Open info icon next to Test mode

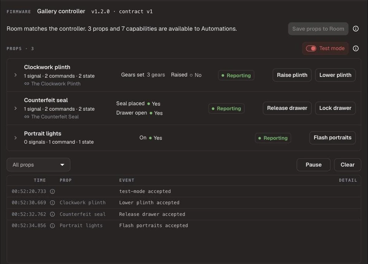pyautogui.click(x=356, y=49)
